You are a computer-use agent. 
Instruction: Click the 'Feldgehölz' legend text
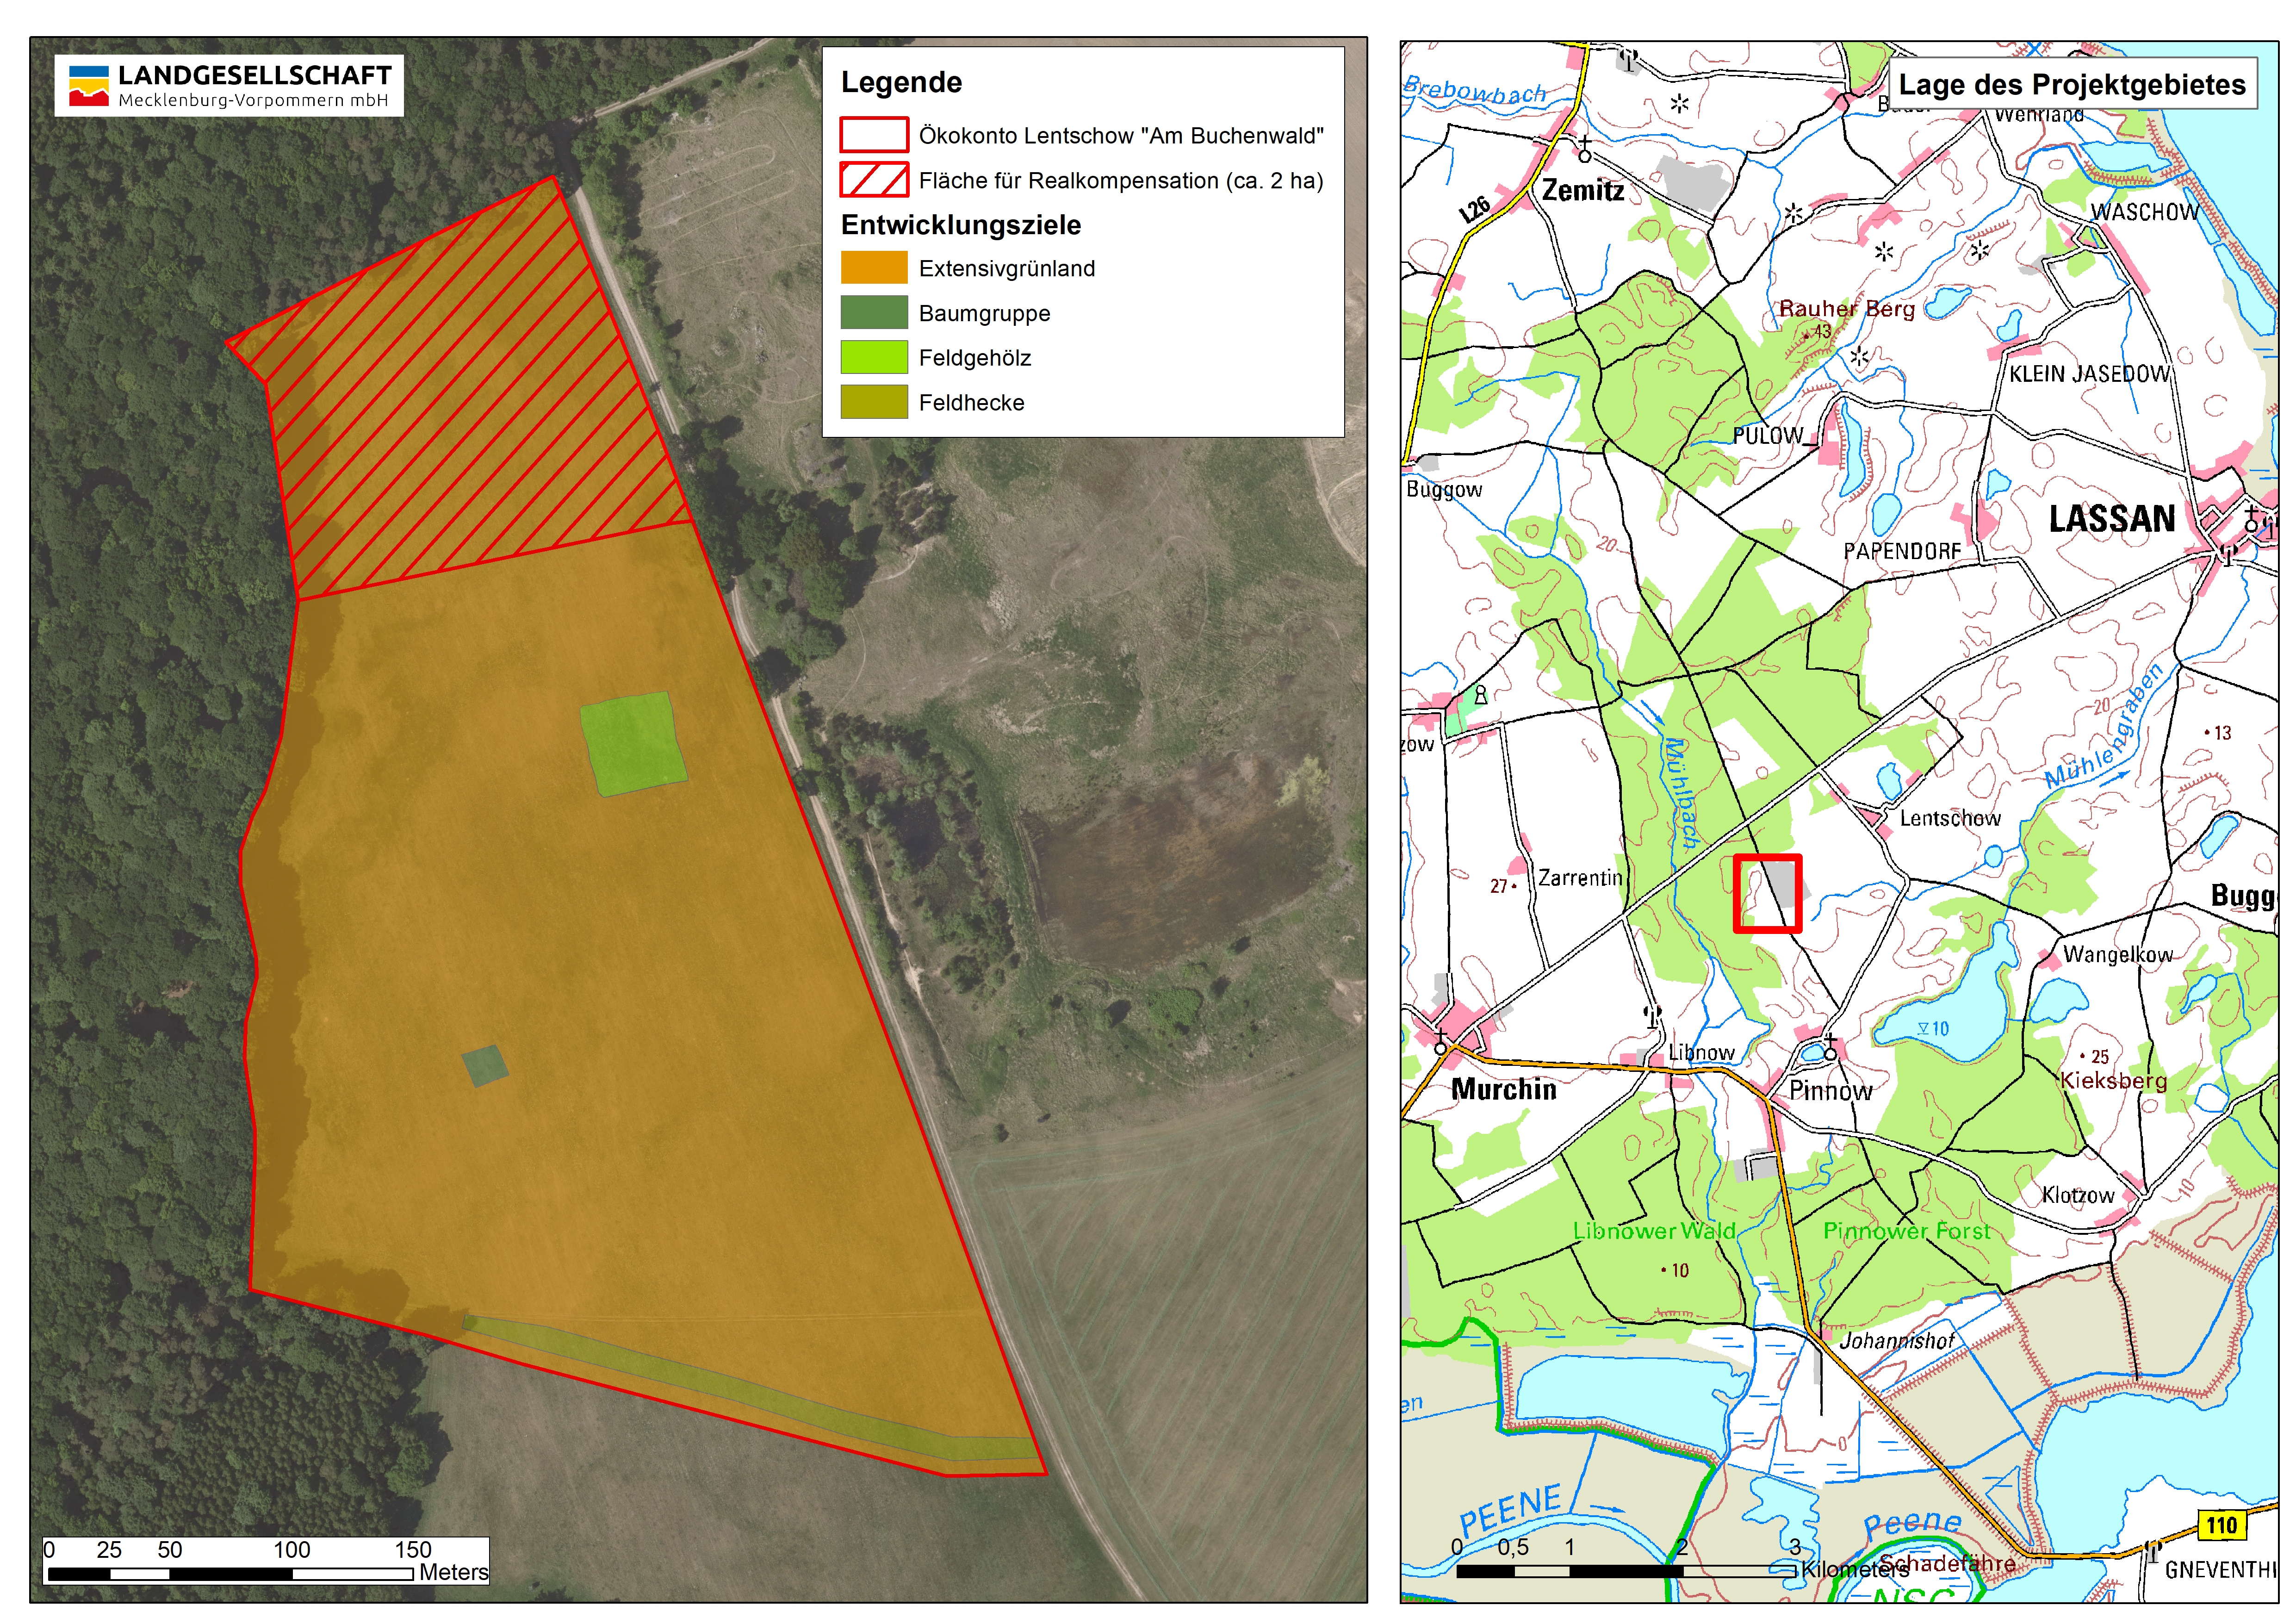point(974,358)
